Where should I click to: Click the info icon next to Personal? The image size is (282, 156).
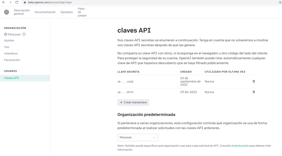coord(24,34)
